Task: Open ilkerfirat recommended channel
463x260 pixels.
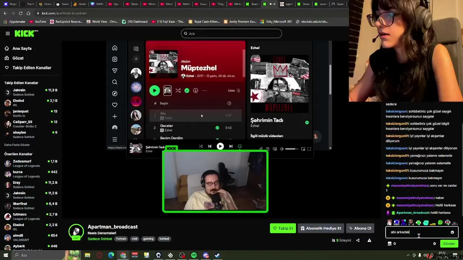Action: [x=30, y=206]
